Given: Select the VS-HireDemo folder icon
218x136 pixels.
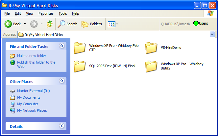Looking at the screenshot, I should (x=151, y=48).
